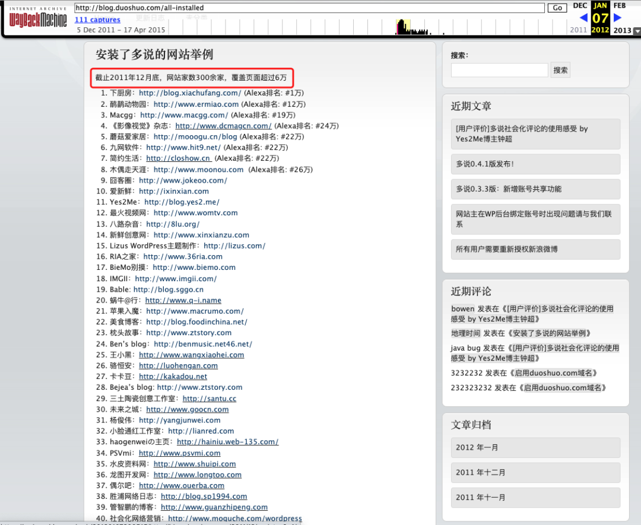
Task: Open the 所有用户需要重新授权新浪微博 article
Action: pyautogui.click(x=507, y=249)
